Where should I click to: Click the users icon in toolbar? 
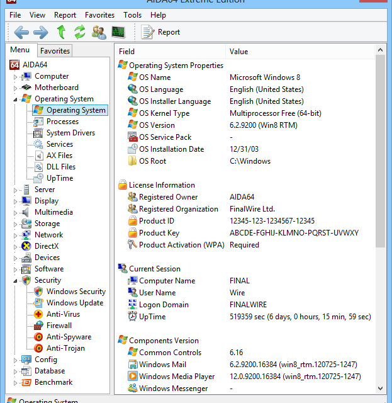[x=99, y=32]
